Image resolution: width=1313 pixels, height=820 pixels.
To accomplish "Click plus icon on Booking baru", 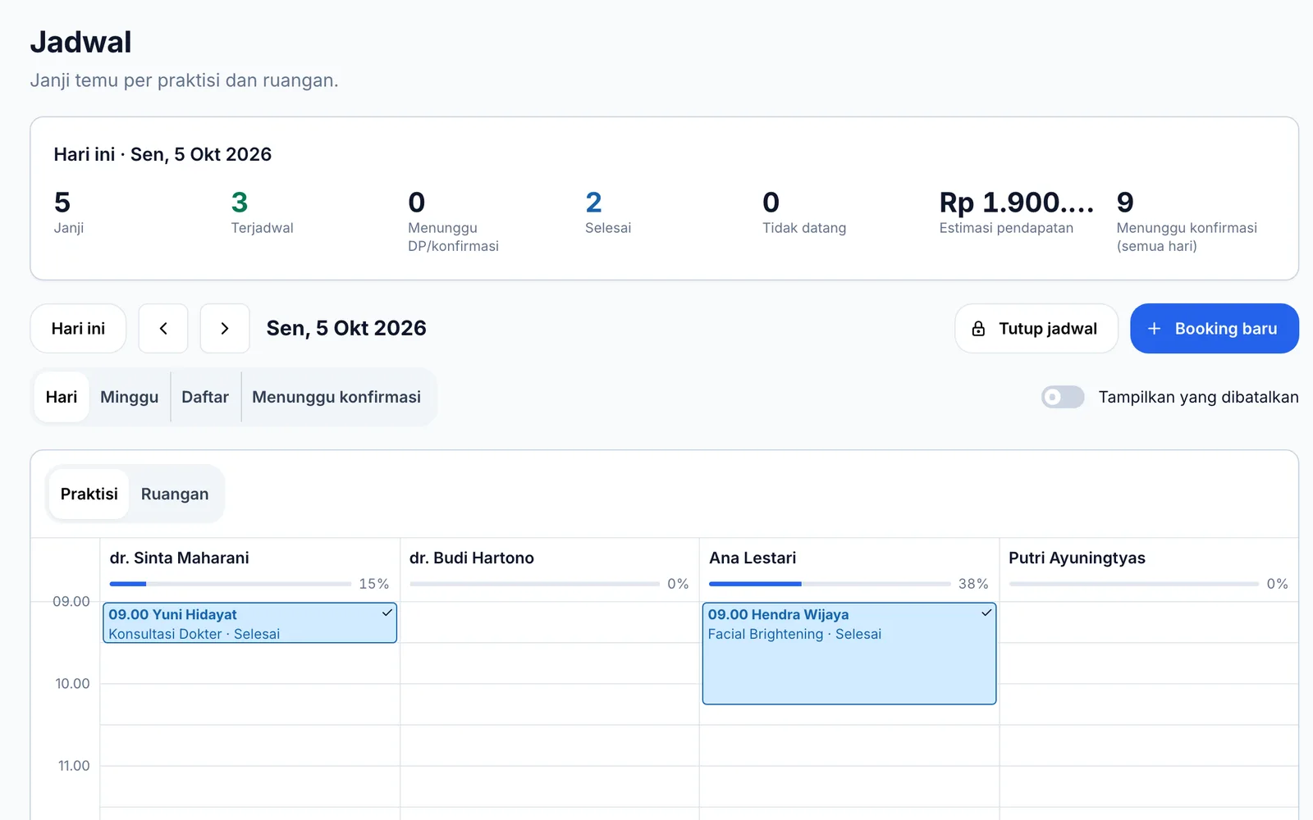I will pos(1154,329).
